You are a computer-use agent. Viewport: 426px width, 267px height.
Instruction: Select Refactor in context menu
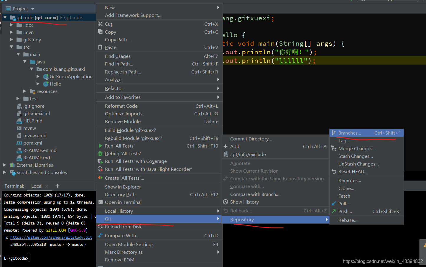click(x=159, y=88)
